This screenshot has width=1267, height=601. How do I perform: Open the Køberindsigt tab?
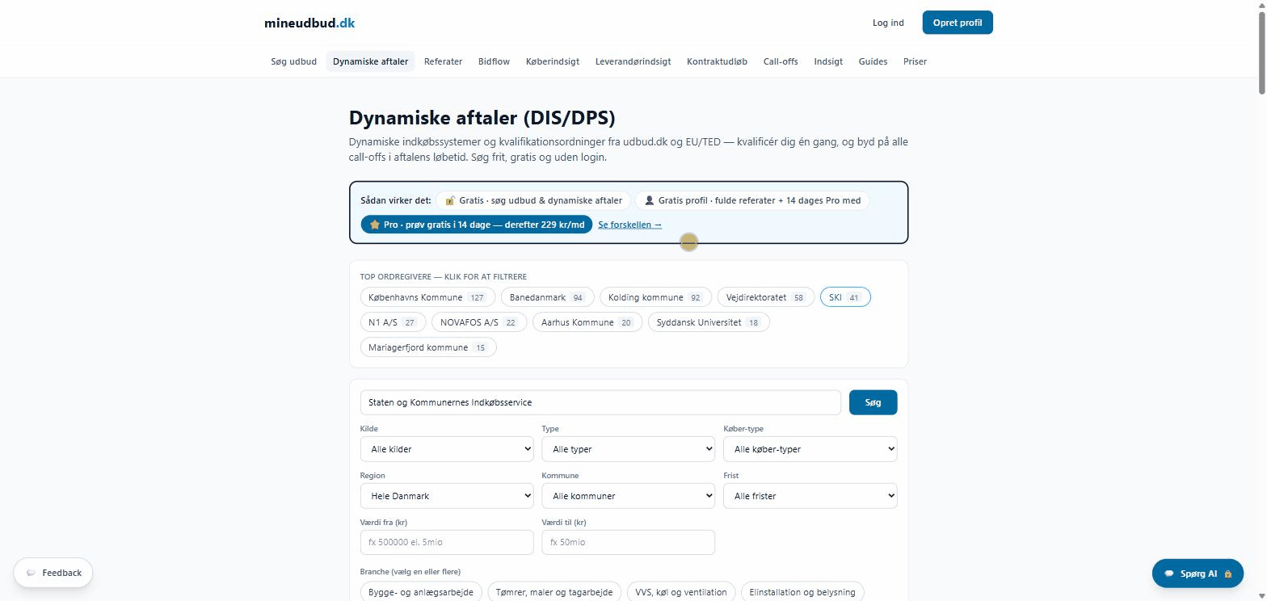pyautogui.click(x=552, y=61)
